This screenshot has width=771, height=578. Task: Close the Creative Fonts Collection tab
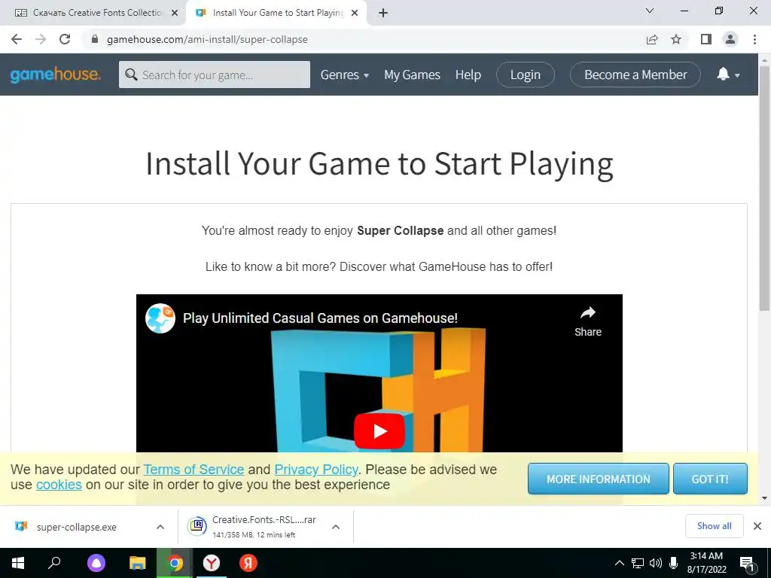[x=175, y=14]
